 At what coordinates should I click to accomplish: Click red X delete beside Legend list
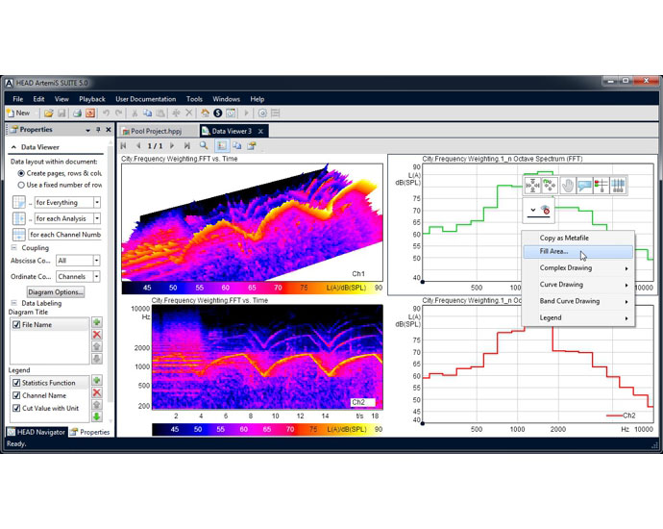coord(96,393)
